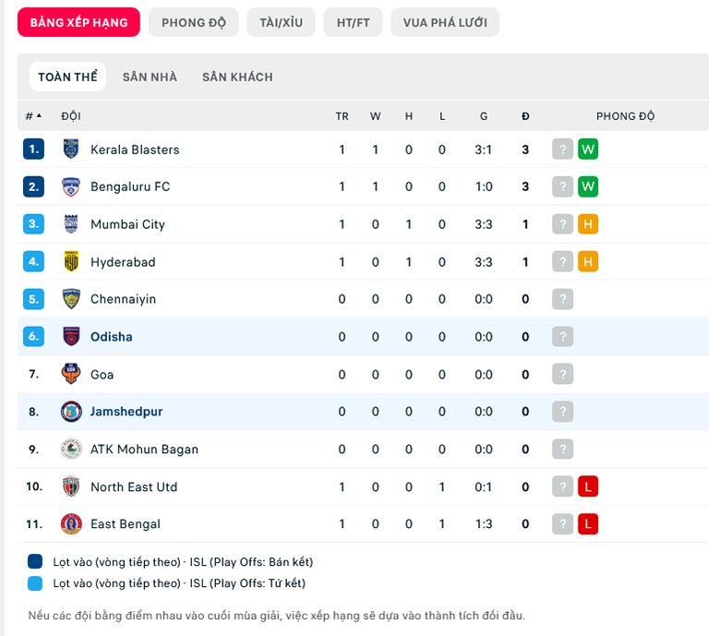Click Kerala Blasters green W form badge
This screenshot has width=720, height=636.
click(x=588, y=150)
